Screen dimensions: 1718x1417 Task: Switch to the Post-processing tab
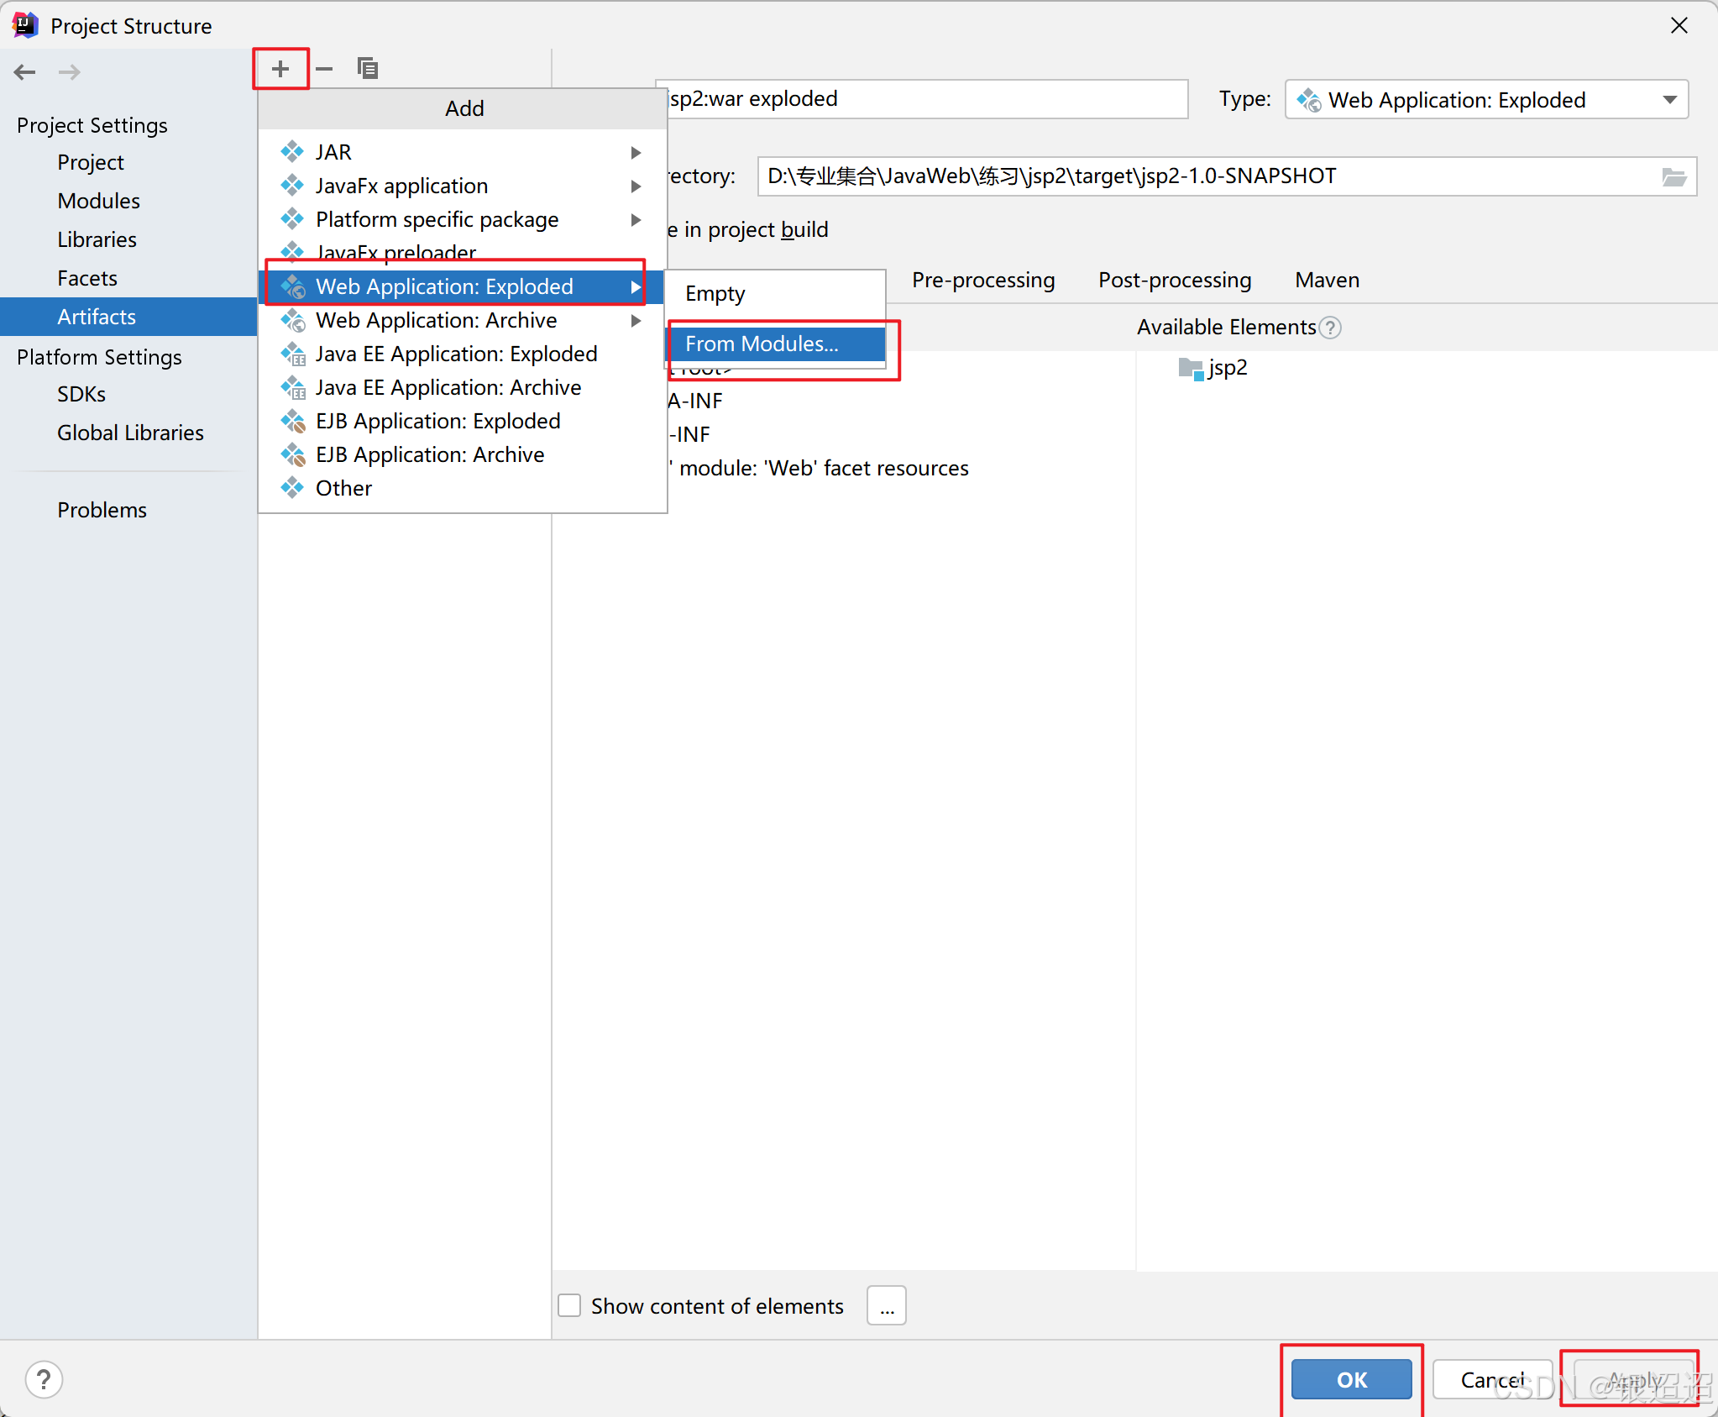click(x=1174, y=281)
